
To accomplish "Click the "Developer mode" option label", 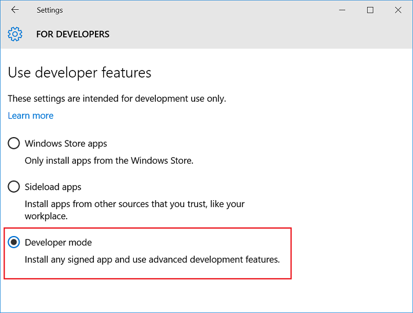I will pyautogui.click(x=58, y=242).
